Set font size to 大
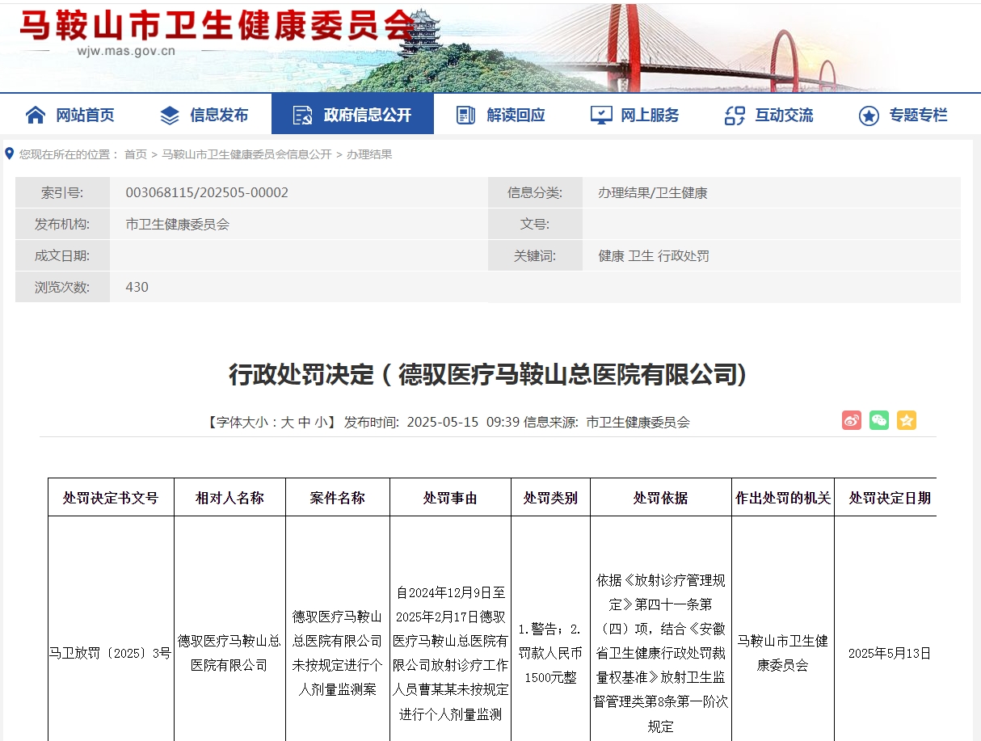981x741 pixels. point(287,422)
